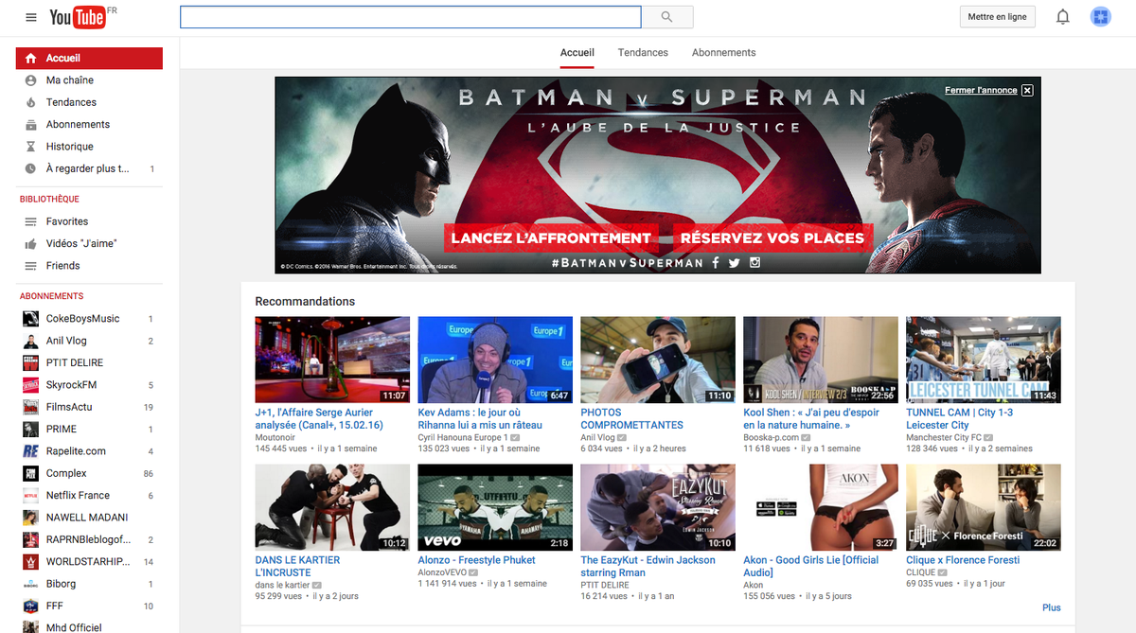Select Accueil in the left sidebar
1136x633 pixels.
(x=89, y=58)
